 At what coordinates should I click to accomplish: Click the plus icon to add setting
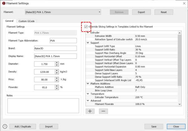90,111
